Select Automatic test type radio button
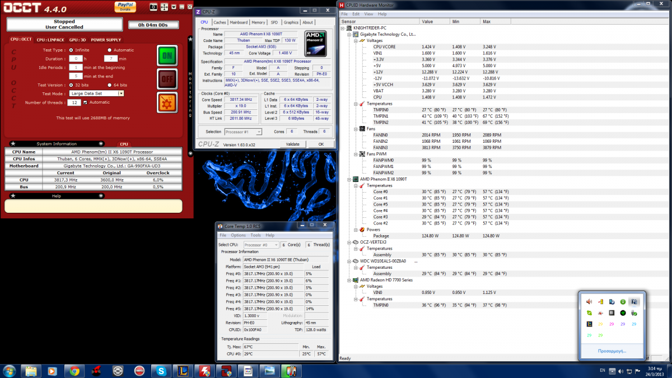 tap(109, 50)
